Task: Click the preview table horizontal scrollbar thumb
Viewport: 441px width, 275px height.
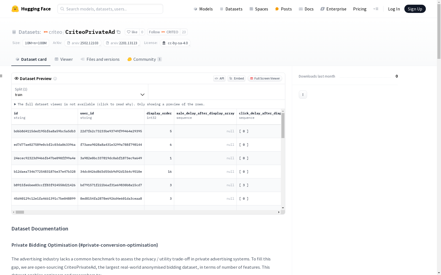Action: pyautogui.click(x=20, y=212)
